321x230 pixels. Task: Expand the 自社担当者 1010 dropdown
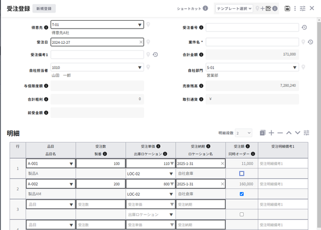coord(139,68)
